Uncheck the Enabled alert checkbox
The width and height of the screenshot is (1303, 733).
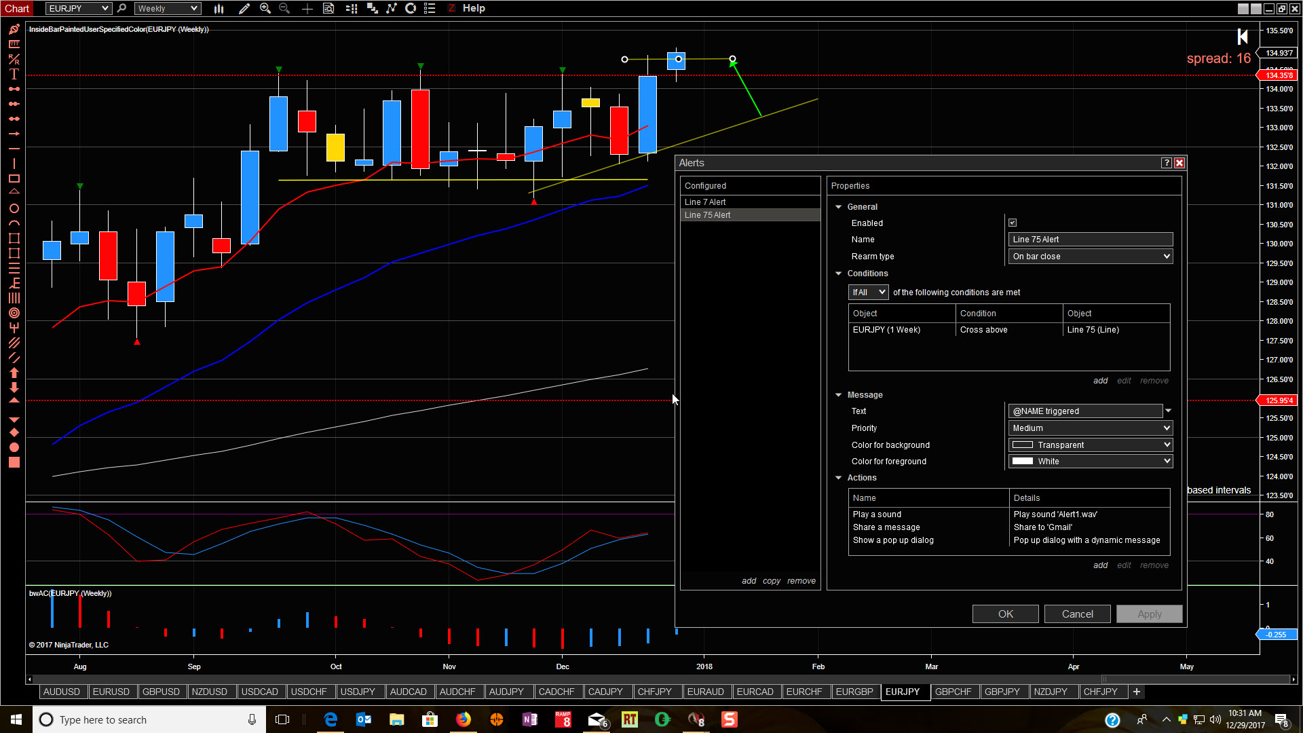[1013, 223]
